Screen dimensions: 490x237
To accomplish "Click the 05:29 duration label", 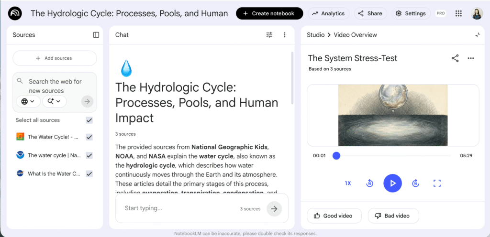I will [466, 156].
